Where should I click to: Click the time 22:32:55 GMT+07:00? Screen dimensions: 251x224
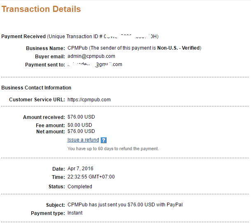pyautogui.click(x=91, y=177)
